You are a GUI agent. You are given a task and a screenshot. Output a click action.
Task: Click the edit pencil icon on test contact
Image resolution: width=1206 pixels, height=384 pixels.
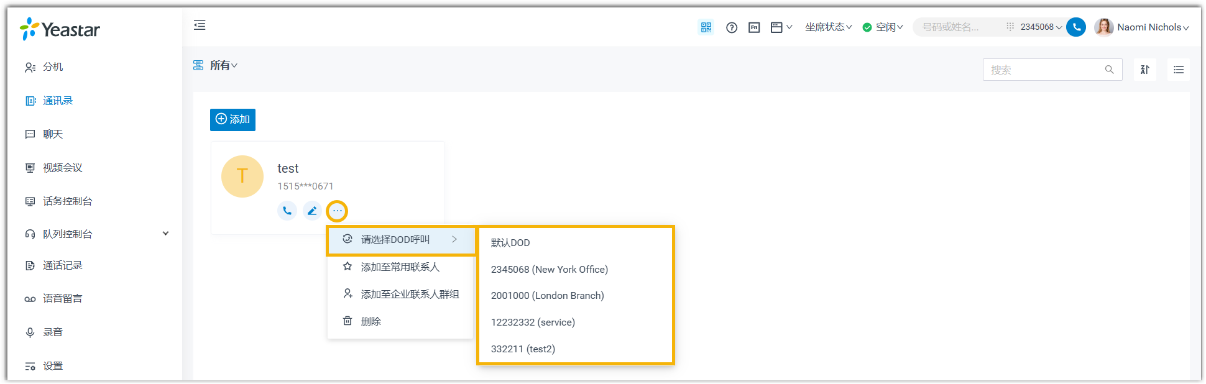(x=312, y=211)
